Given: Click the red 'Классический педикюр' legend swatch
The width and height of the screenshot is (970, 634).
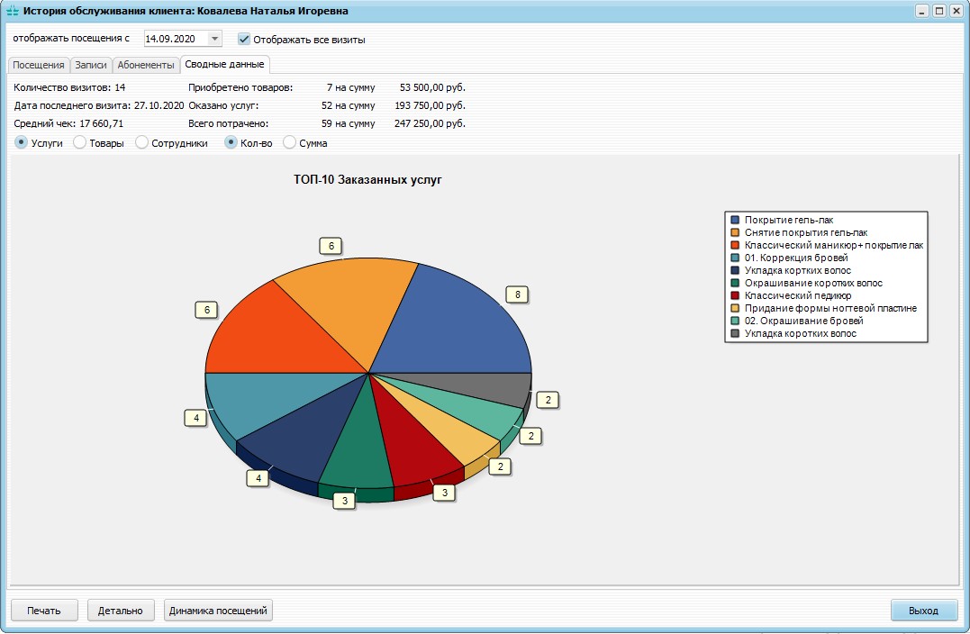Looking at the screenshot, I should coord(735,295).
